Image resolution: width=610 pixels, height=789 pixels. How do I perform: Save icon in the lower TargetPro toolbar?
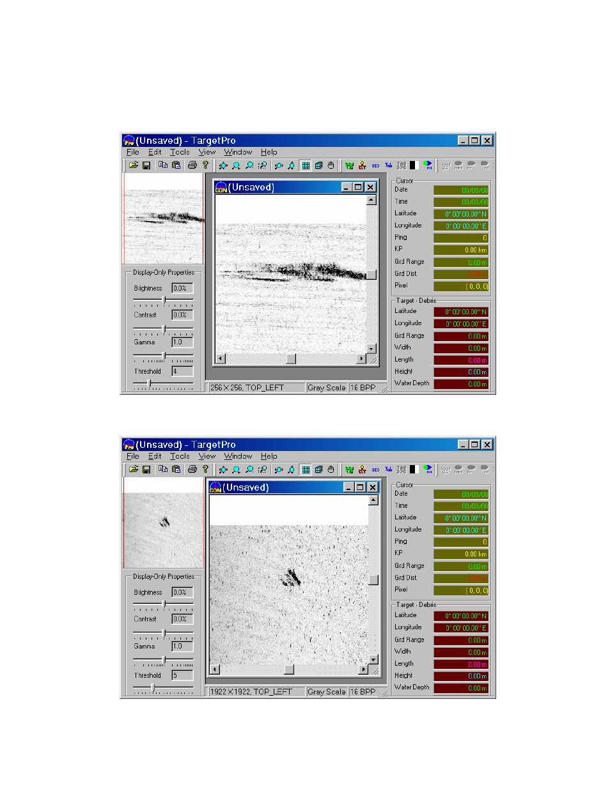pyautogui.click(x=146, y=470)
